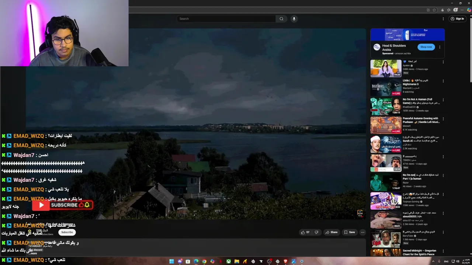472x265 pixels.
Task: Click '471K views • 4 days ago' text
Action: (x=415, y=164)
